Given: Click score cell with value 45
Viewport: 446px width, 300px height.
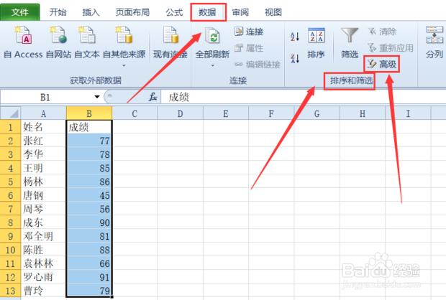Looking at the screenshot, I should tap(89, 195).
